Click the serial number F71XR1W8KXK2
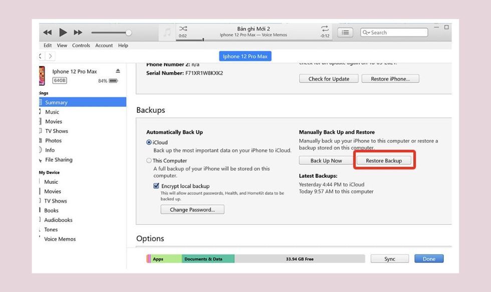 click(x=204, y=73)
